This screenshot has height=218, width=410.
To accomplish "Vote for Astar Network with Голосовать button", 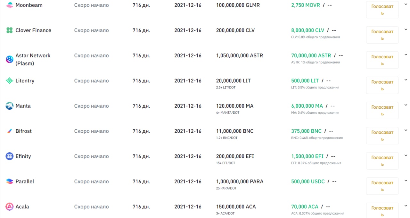I will pos(382,60).
